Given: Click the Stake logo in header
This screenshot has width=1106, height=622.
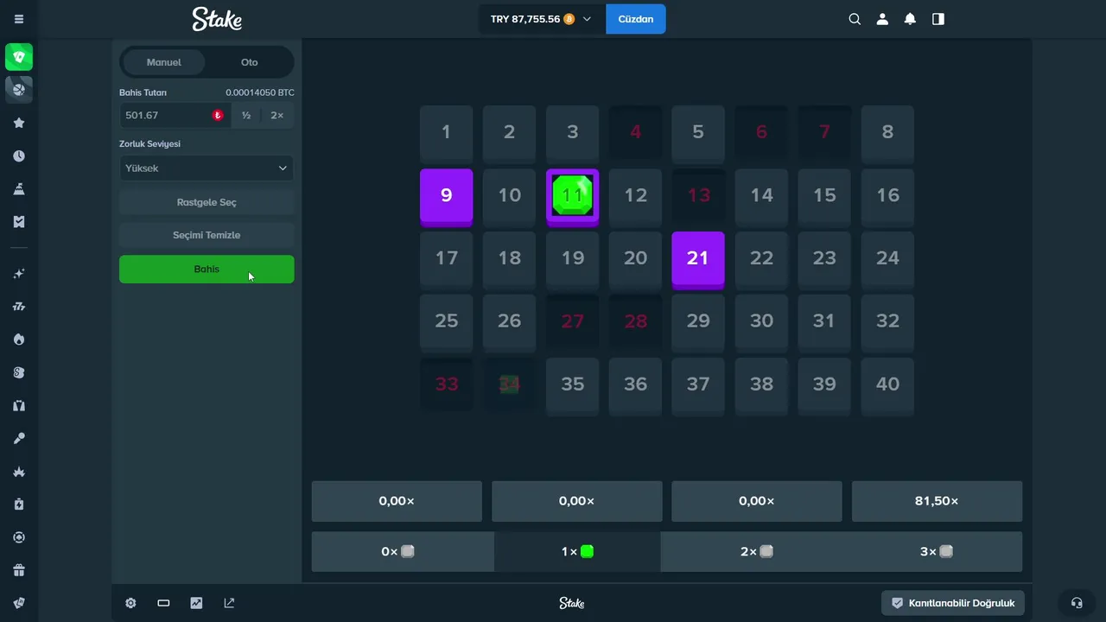Looking at the screenshot, I should pos(217,19).
